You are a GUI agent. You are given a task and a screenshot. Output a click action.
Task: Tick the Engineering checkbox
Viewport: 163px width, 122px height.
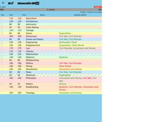[2, 42]
